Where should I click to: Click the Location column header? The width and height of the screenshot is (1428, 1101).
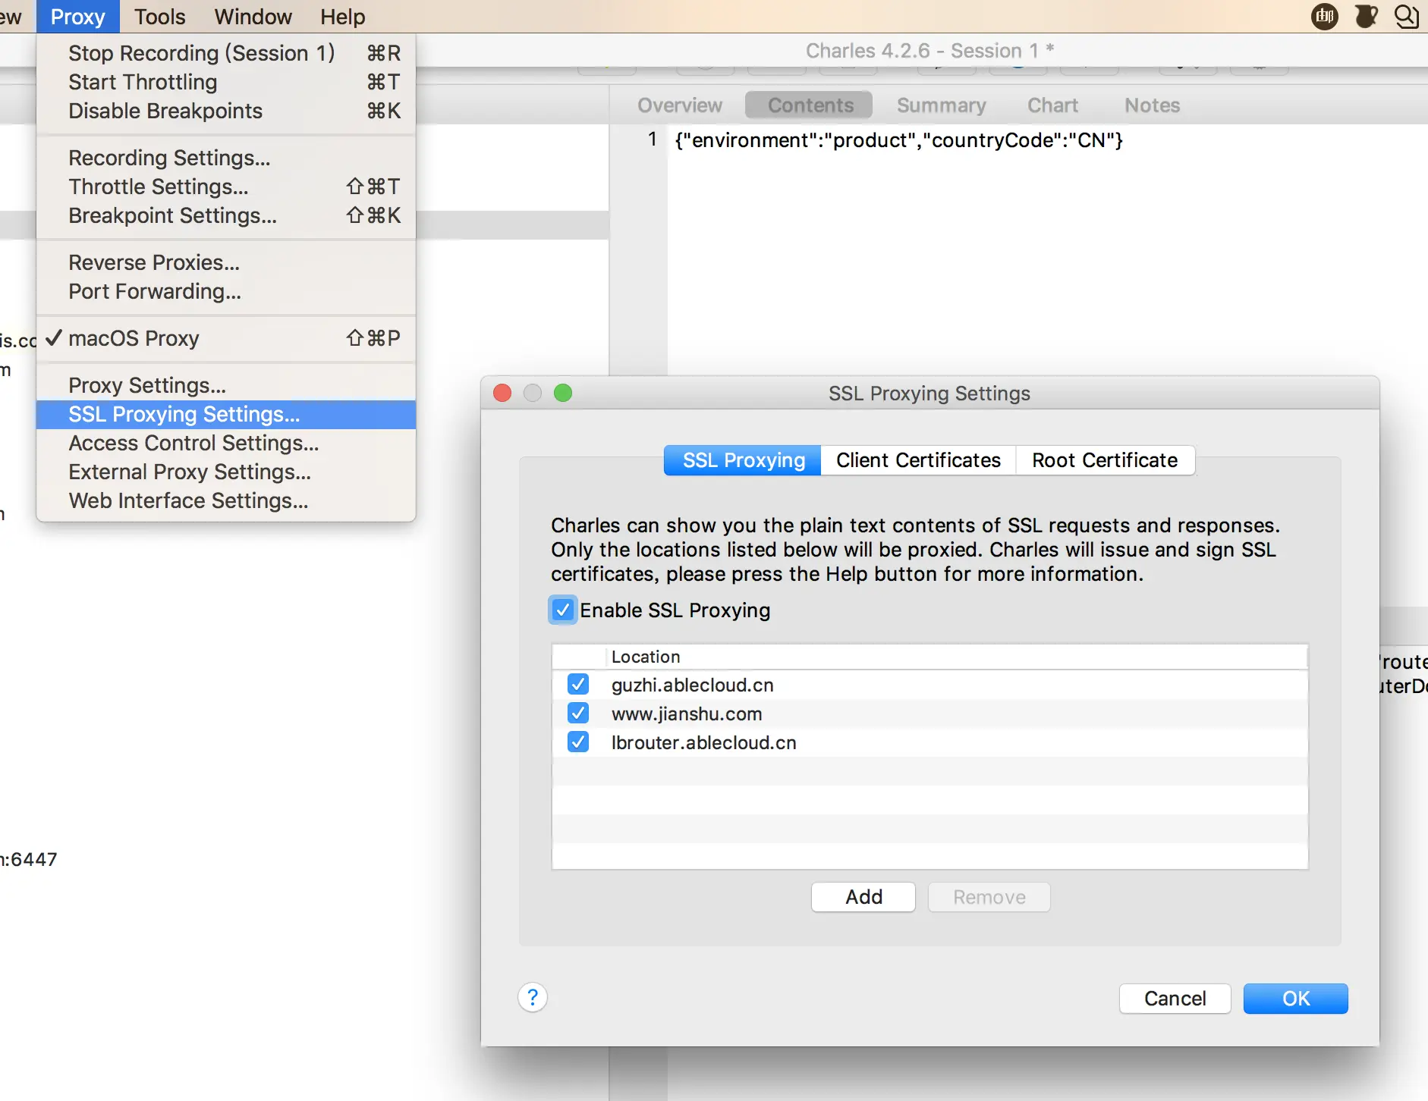pyautogui.click(x=956, y=657)
